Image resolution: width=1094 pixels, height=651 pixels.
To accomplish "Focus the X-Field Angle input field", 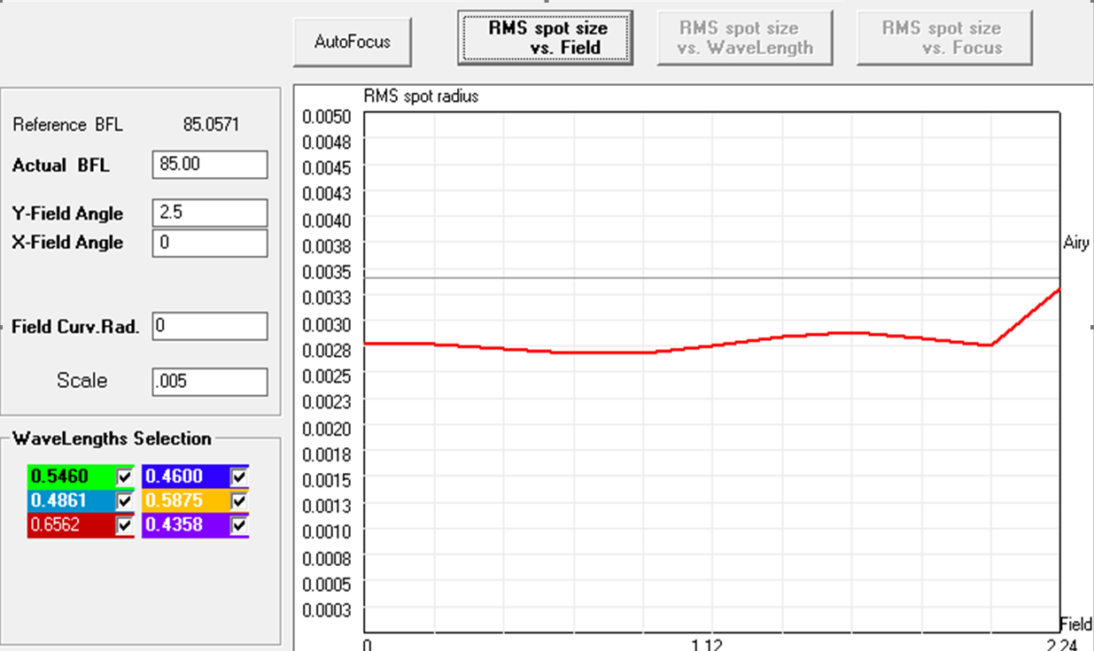I will pyautogui.click(x=209, y=243).
